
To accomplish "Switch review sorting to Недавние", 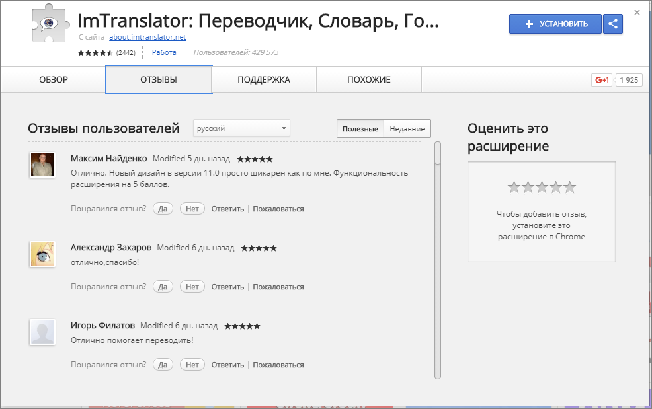I will coord(406,128).
